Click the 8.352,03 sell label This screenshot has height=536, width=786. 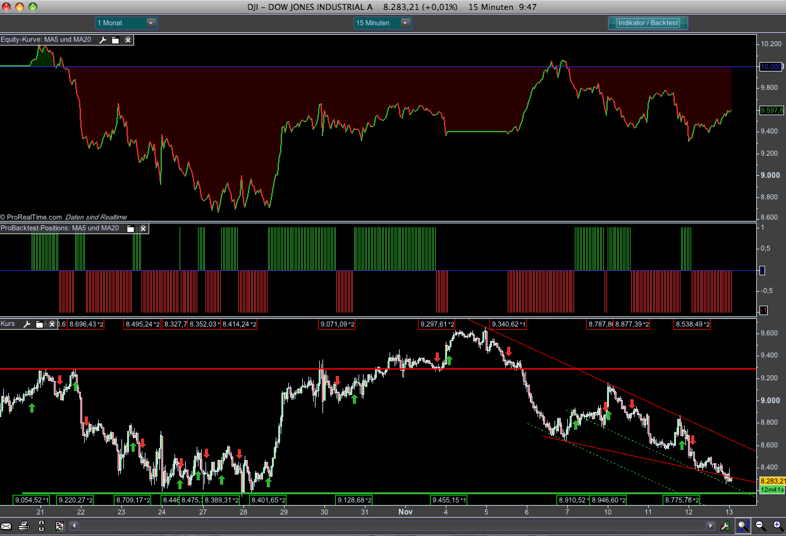(x=204, y=324)
